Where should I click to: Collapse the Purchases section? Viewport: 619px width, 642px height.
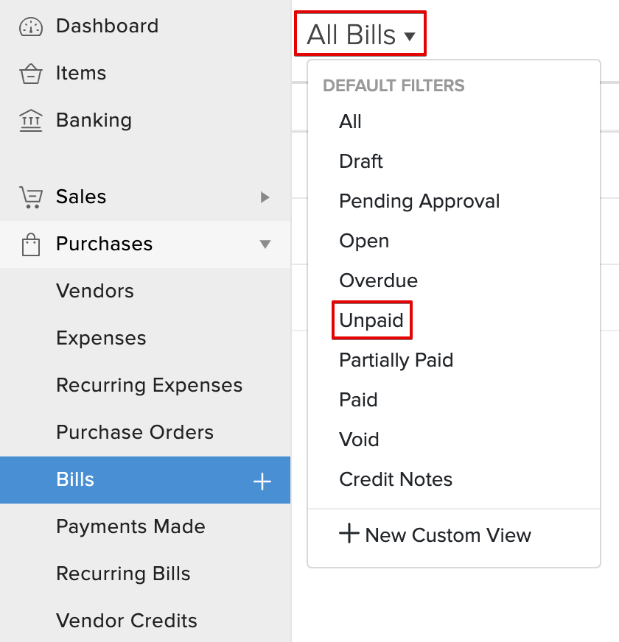(x=265, y=244)
